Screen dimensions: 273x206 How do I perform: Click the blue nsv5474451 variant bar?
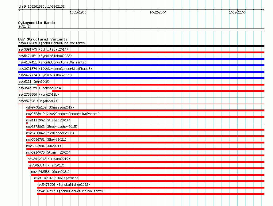coord(141,59)
